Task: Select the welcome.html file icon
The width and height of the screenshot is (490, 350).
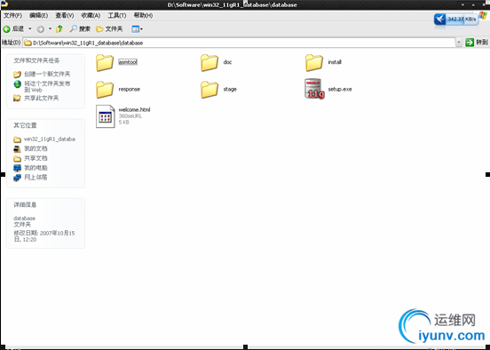Action: click(106, 116)
